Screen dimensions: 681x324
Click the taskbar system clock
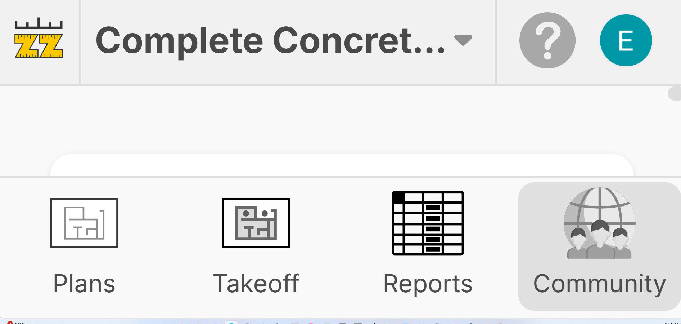pos(671,323)
